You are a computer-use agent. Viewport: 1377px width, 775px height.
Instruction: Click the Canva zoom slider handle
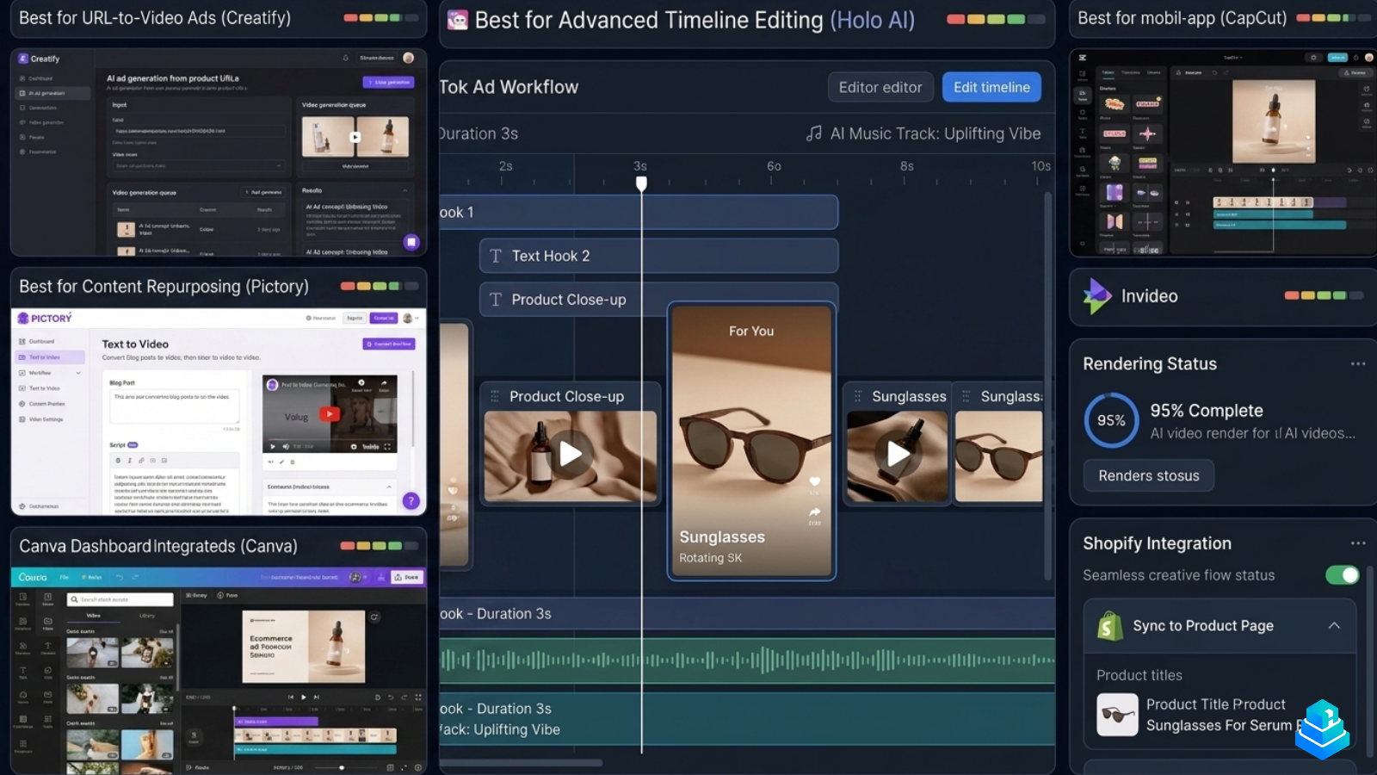coord(342,767)
